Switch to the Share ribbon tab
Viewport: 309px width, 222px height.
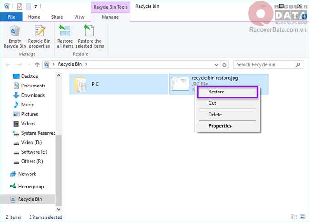57,17
